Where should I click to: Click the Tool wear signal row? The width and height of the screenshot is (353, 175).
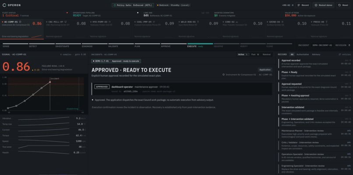tap(44, 147)
